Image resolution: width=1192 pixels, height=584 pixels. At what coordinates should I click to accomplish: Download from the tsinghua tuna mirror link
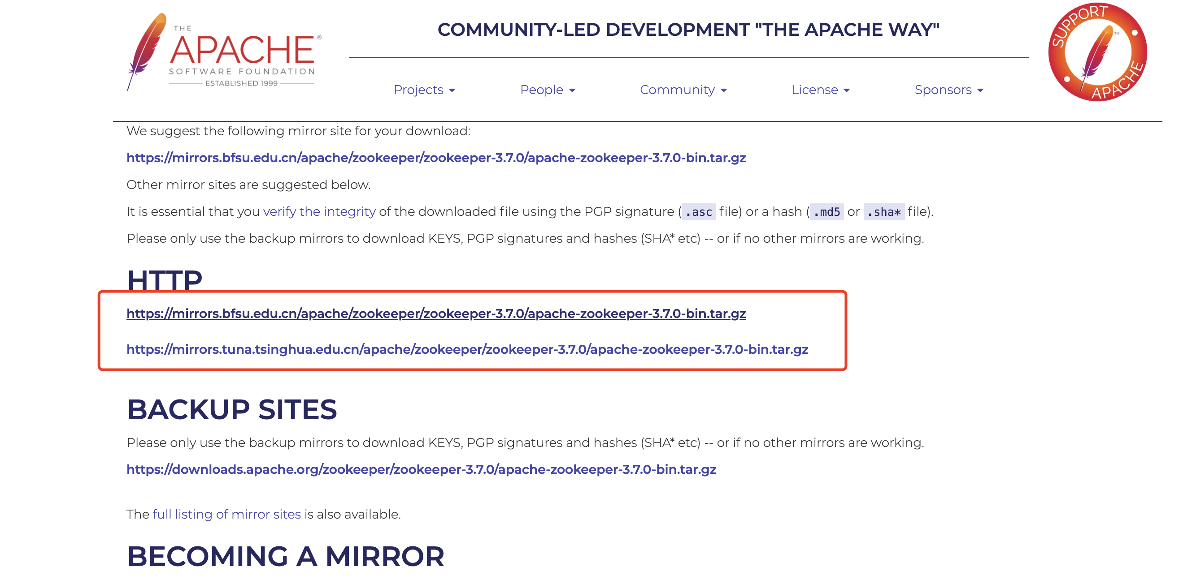467,349
